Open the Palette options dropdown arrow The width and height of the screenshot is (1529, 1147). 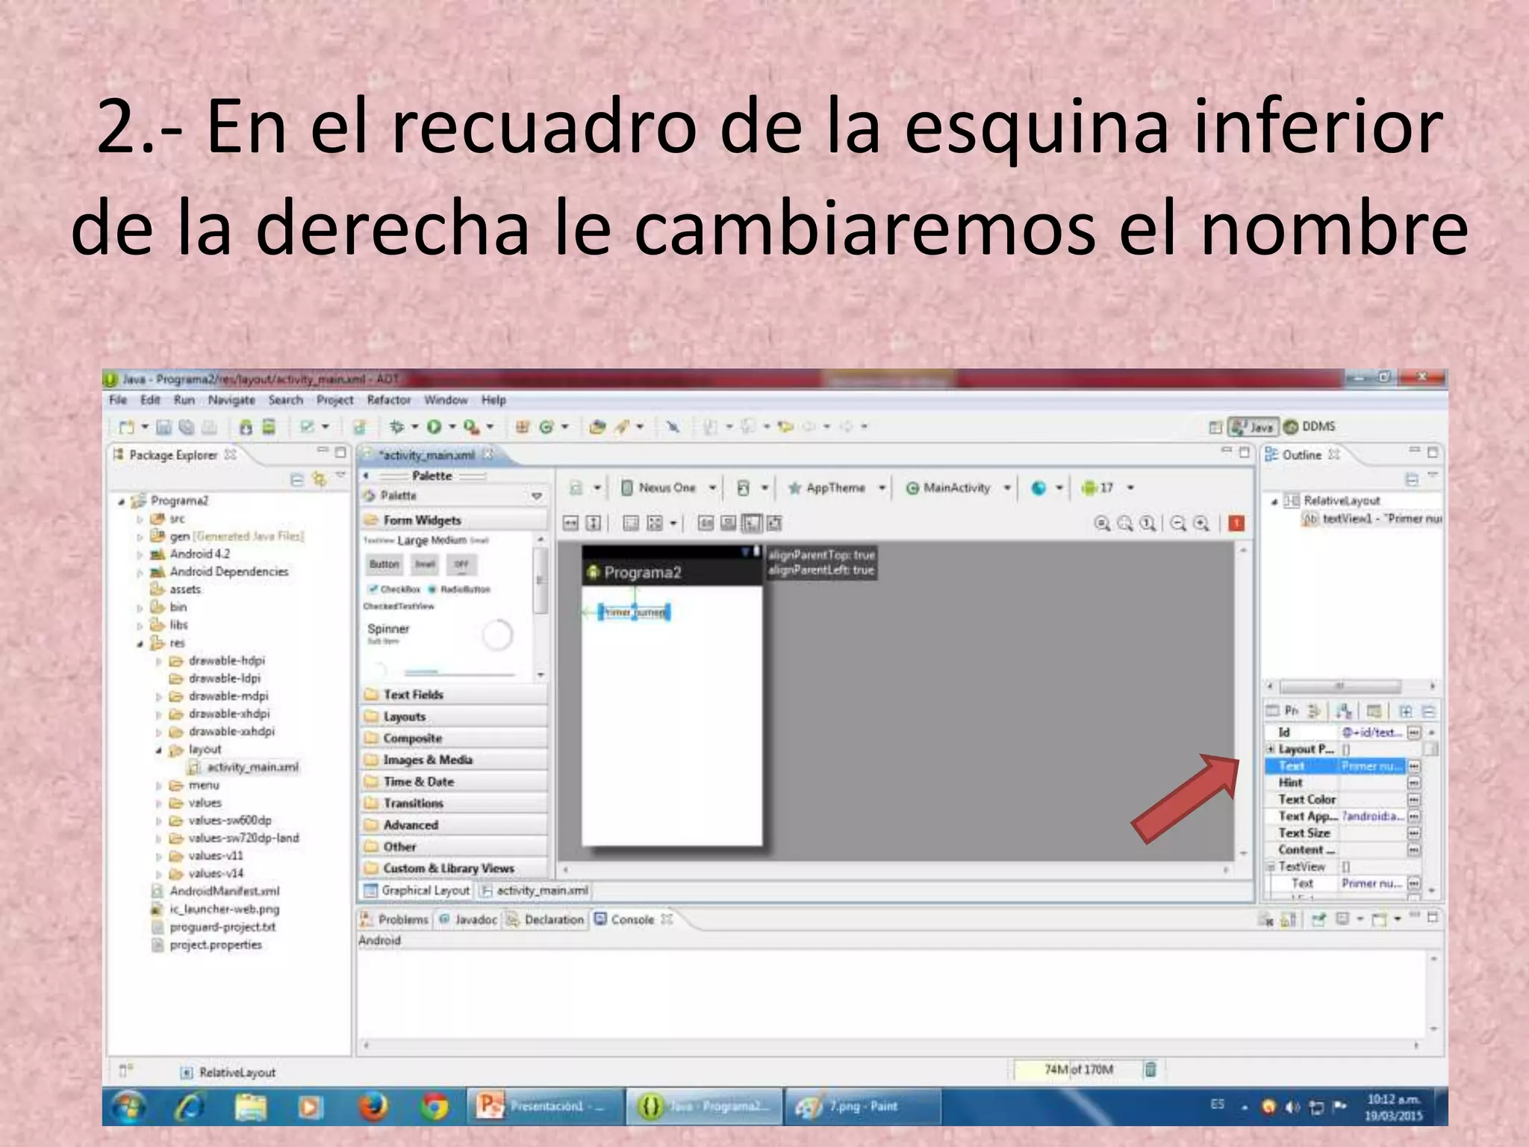537,497
